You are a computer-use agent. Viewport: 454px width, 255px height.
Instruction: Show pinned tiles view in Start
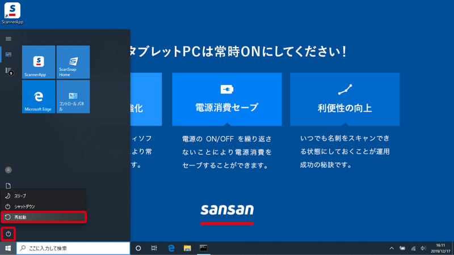pos(9,54)
